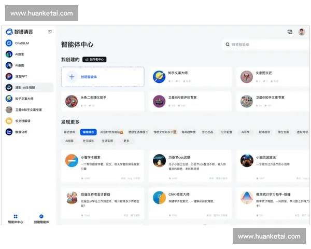311x249 pixels.
Task: Open the 头条二创爆文助手 agent card
Action: click(x=103, y=102)
